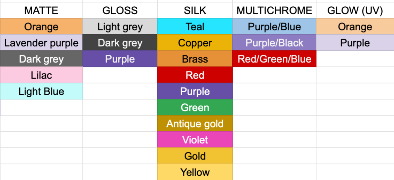Select the Lavender purple cell
Screen dimensions: 394x180
[41, 43]
